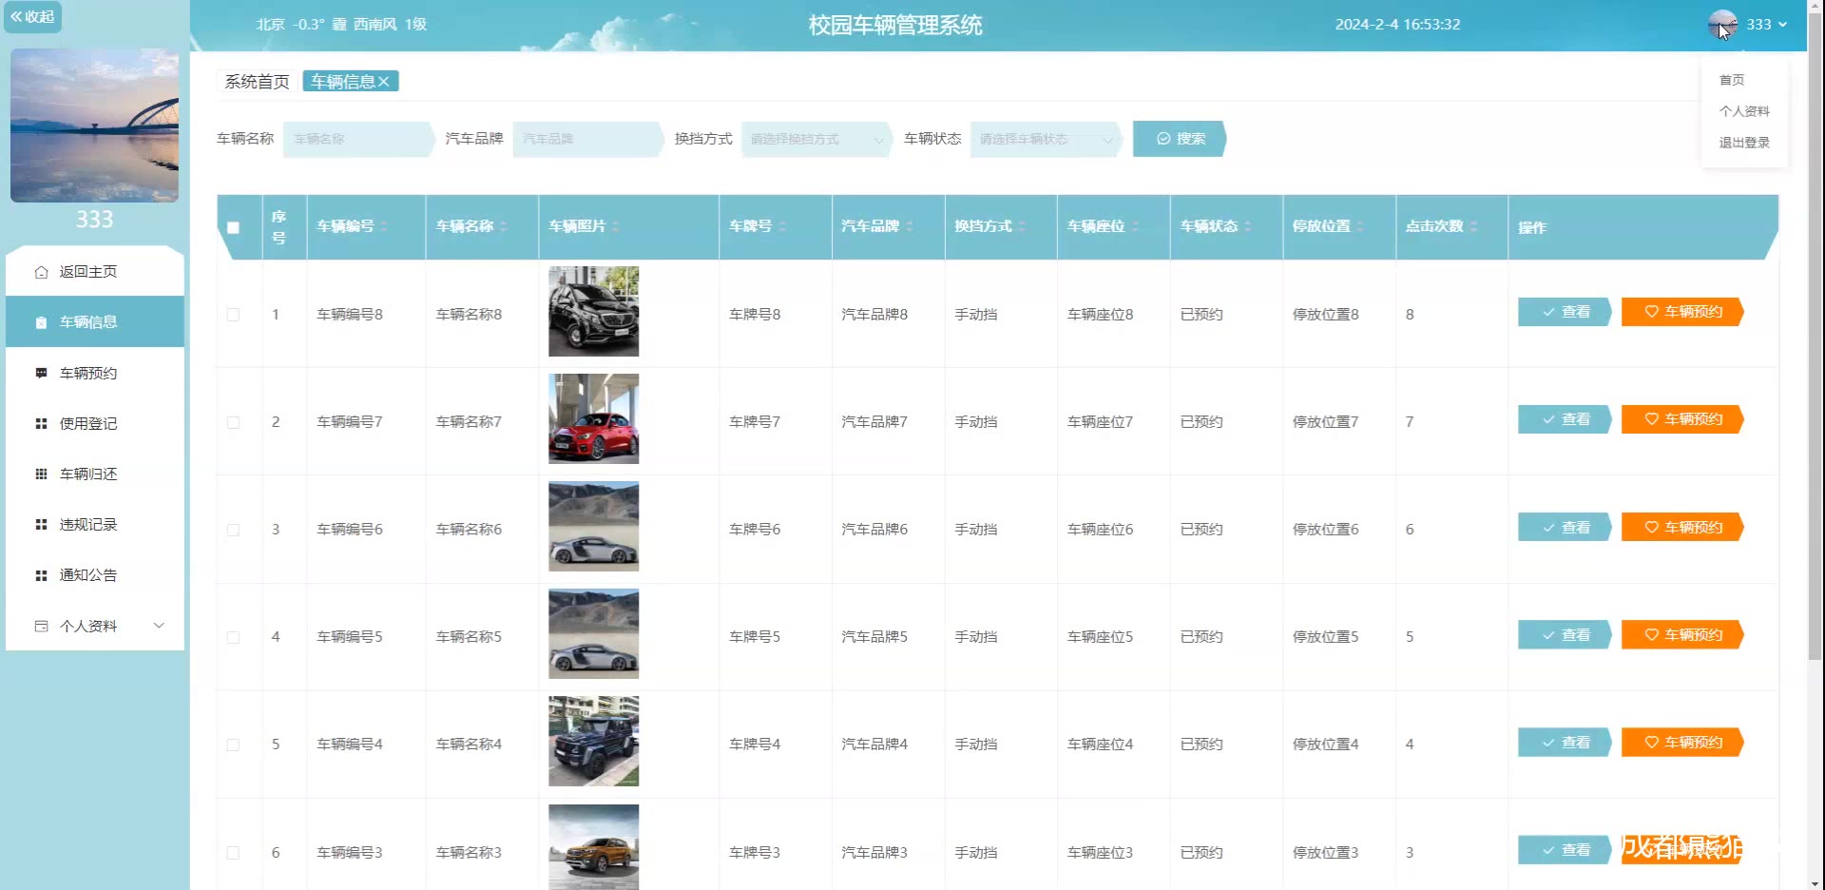Click 车辆预约 button for 车辆编号7
The width and height of the screenshot is (1825, 890).
pyautogui.click(x=1681, y=419)
